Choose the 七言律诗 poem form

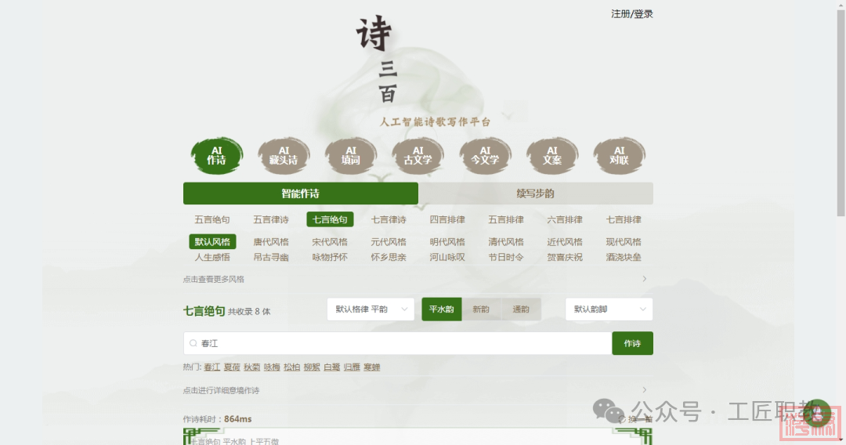389,219
